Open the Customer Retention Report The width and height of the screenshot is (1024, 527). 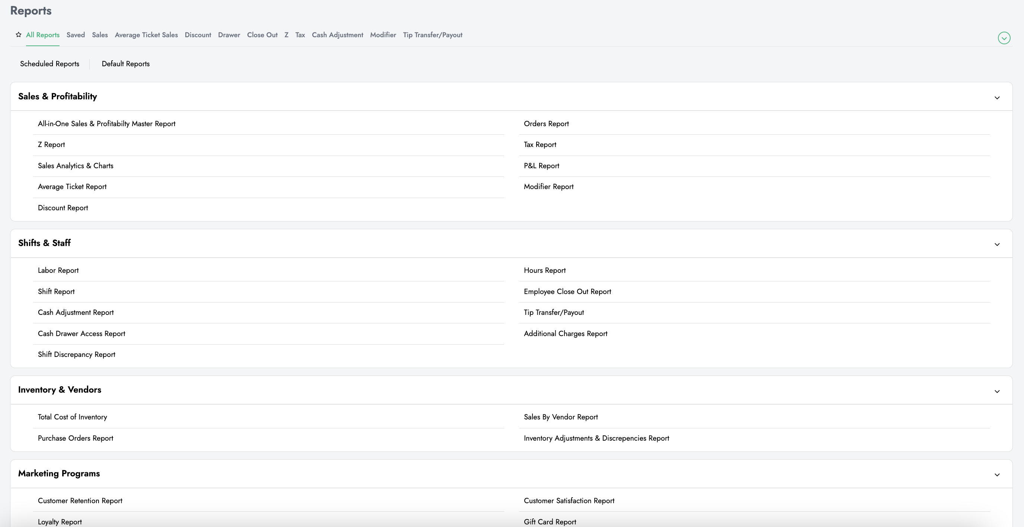pyautogui.click(x=80, y=501)
